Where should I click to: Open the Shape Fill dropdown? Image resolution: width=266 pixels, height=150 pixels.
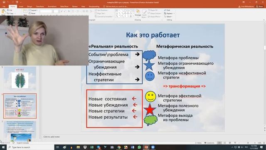point(153,10)
